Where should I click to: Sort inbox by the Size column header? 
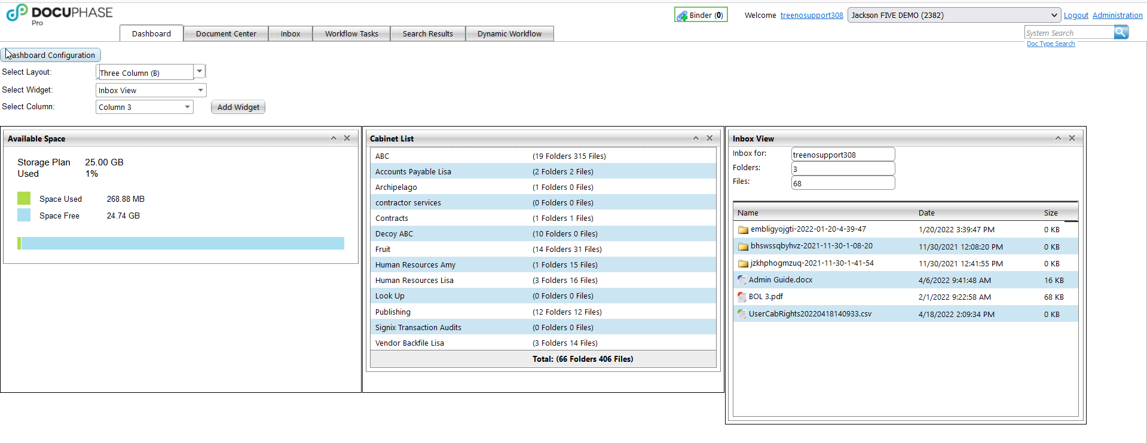pyautogui.click(x=1051, y=213)
